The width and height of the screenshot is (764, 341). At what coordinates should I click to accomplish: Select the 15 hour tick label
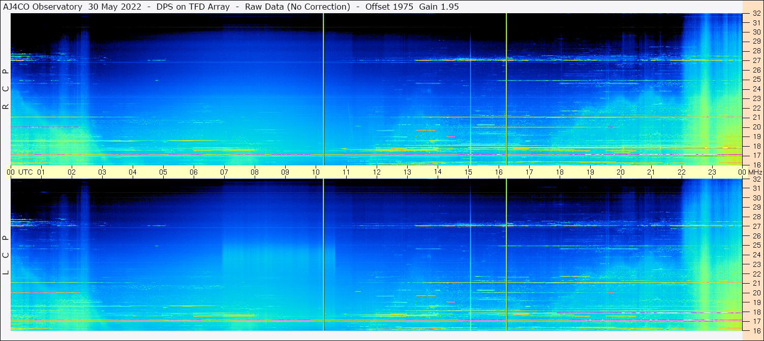(x=468, y=172)
